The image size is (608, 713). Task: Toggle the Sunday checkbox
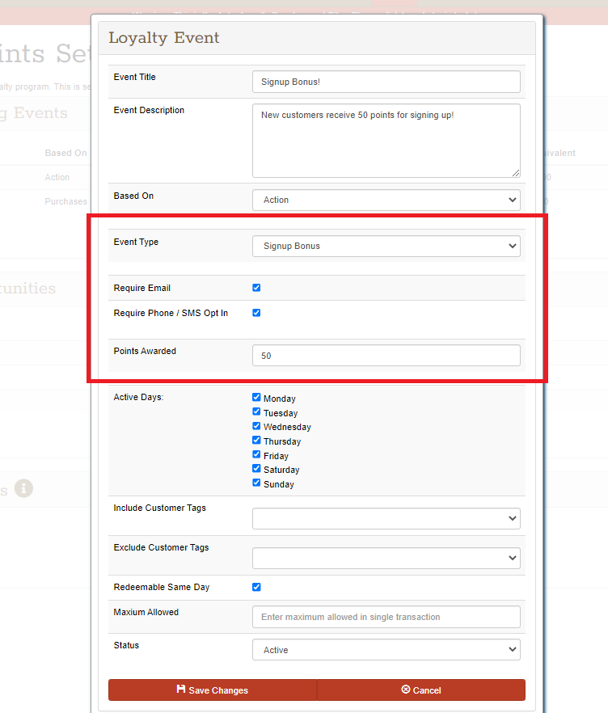point(256,483)
